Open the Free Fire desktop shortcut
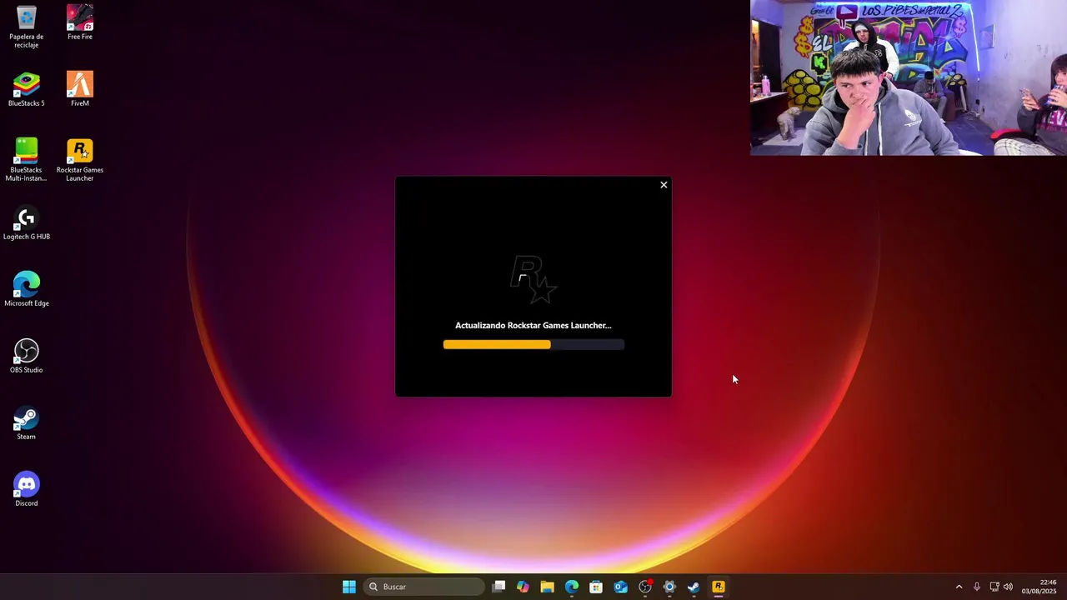Image resolution: width=1067 pixels, height=600 pixels. (x=80, y=22)
